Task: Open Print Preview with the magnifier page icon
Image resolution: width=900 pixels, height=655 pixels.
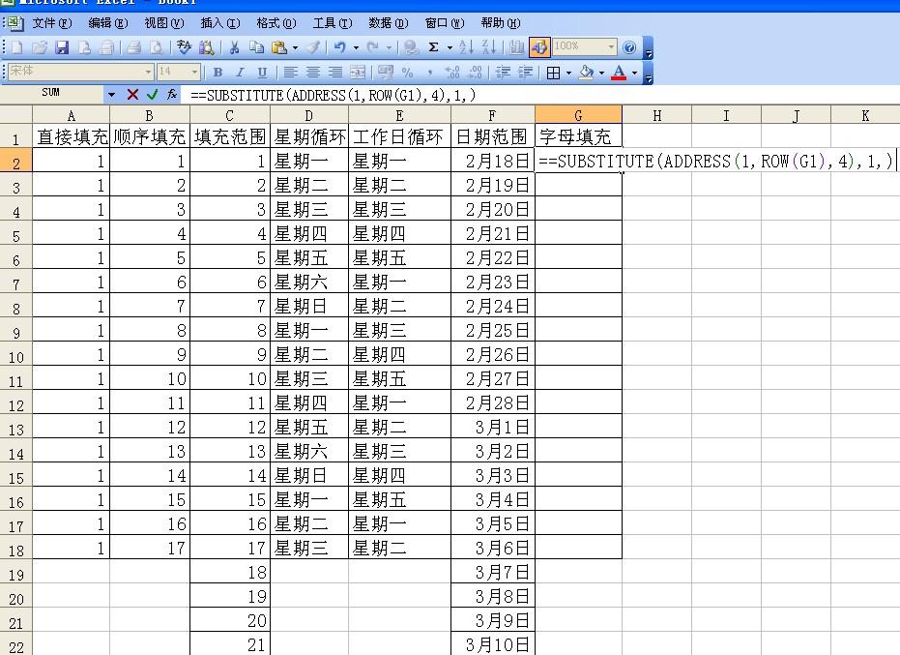Action: coord(157,47)
